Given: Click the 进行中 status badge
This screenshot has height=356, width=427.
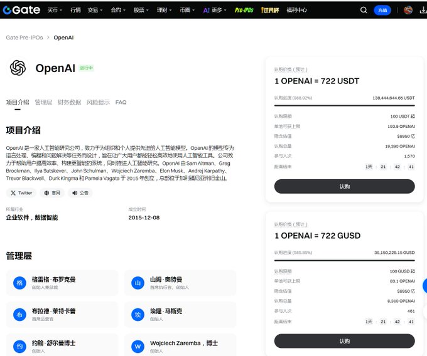Looking at the screenshot, I should point(86,68).
